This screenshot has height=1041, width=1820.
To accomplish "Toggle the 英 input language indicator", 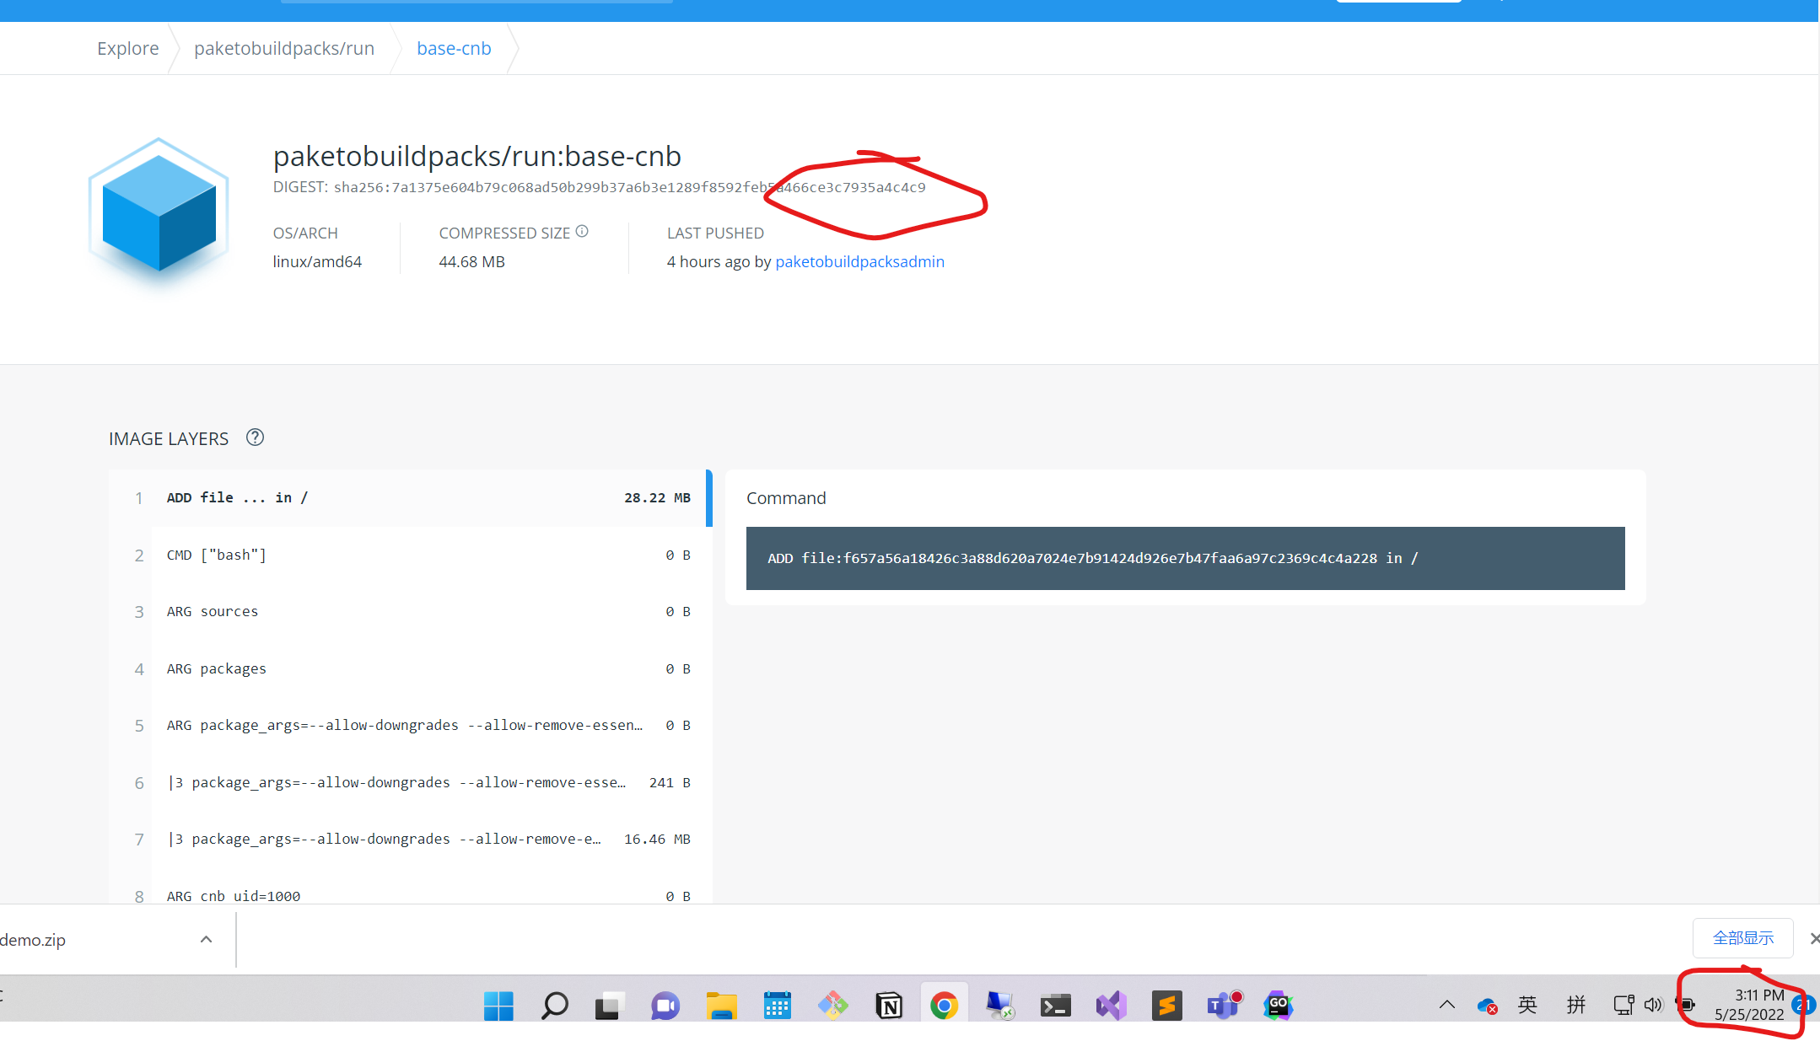I will pos(1527,1005).
